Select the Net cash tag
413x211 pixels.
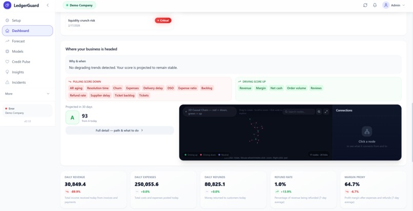click(276, 88)
